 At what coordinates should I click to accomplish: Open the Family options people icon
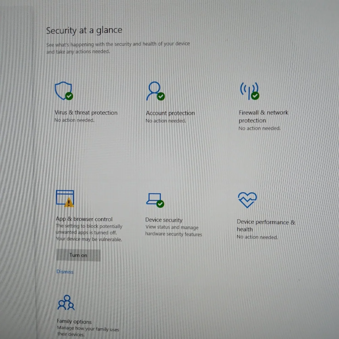[66, 302]
